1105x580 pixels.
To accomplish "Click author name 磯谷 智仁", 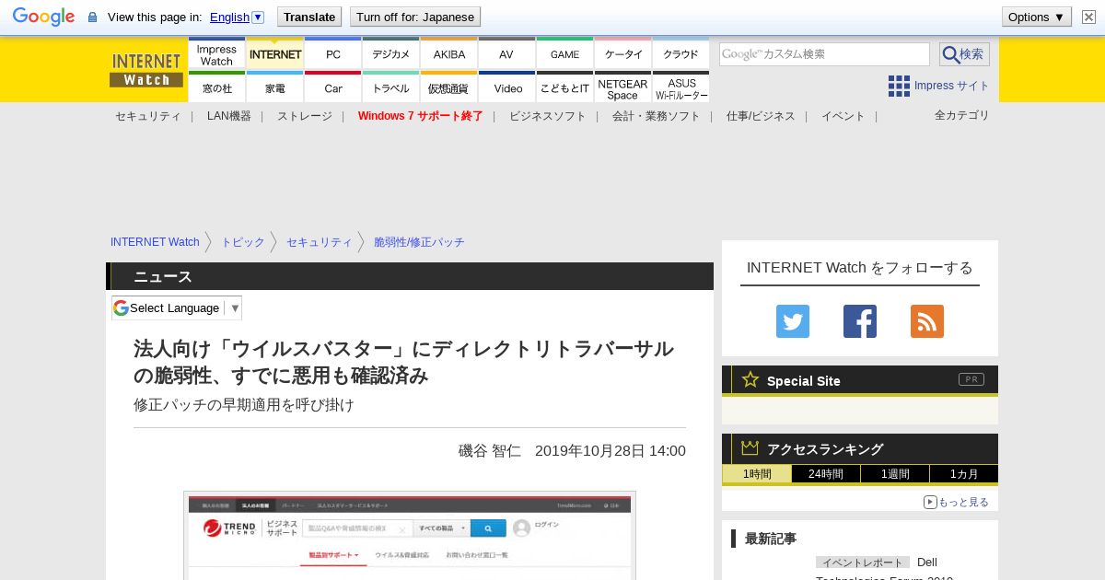I will coord(490,451).
